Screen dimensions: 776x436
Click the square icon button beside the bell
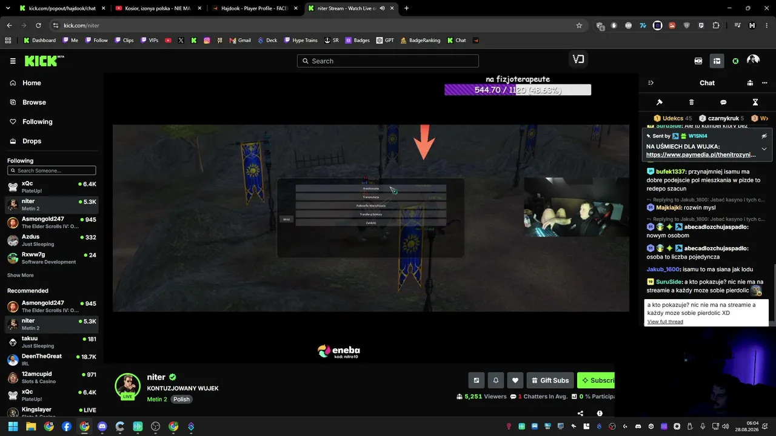[x=477, y=380]
